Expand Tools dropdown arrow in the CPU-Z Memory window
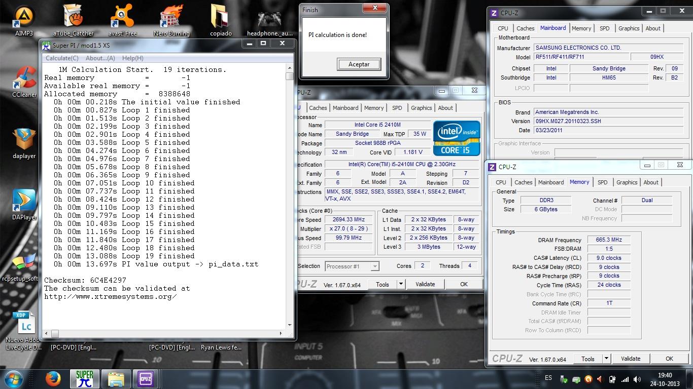 [606, 359]
